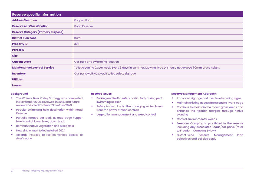Click the Reserve Issues section heading
The image size is (254, 180).
[x=101, y=94]
